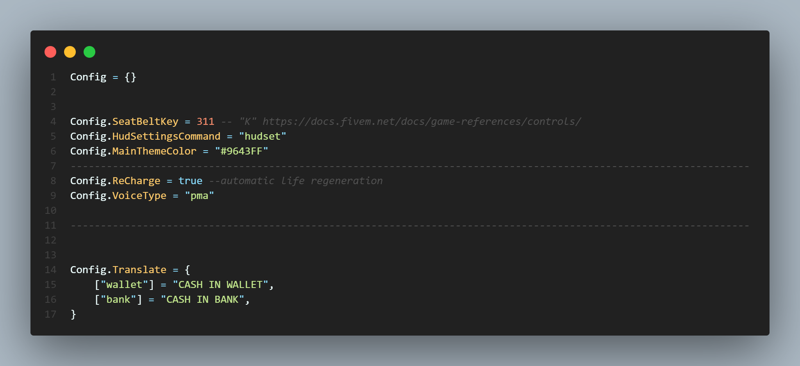800x366 pixels.
Task: Click the automatic life regeneration comment
Action: click(x=296, y=181)
